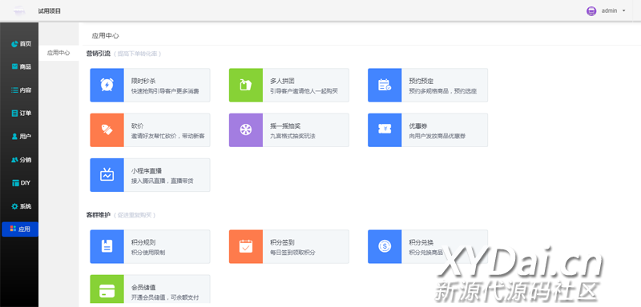This screenshot has height=307, width=641.
Task: Click the admin user avatar
Action: click(x=591, y=11)
